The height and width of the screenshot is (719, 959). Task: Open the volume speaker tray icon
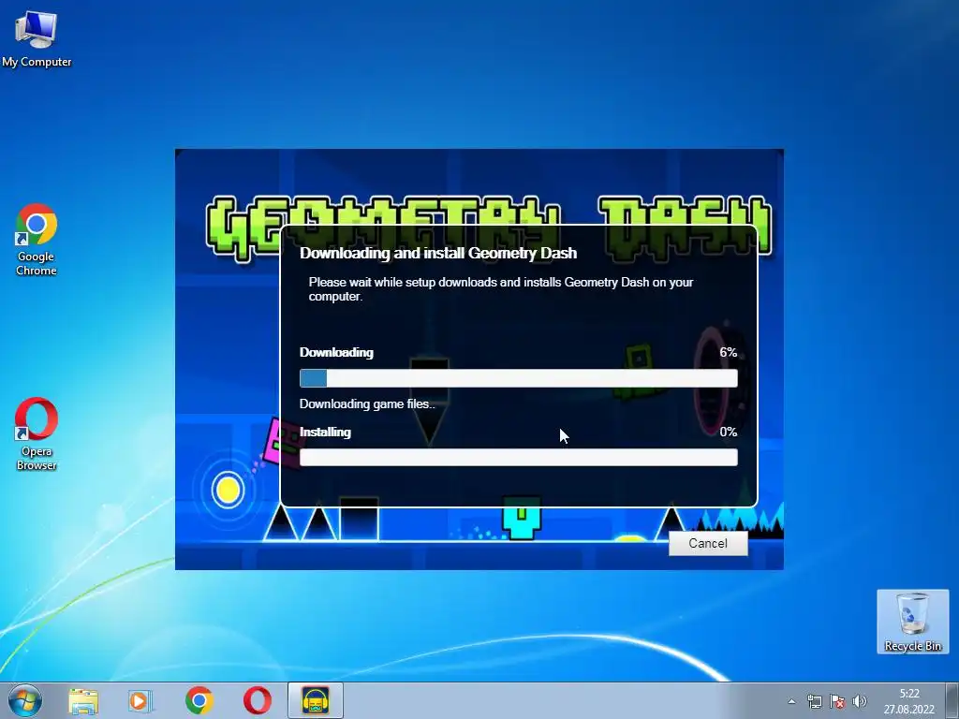pyautogui.click(x=860, y=701)
